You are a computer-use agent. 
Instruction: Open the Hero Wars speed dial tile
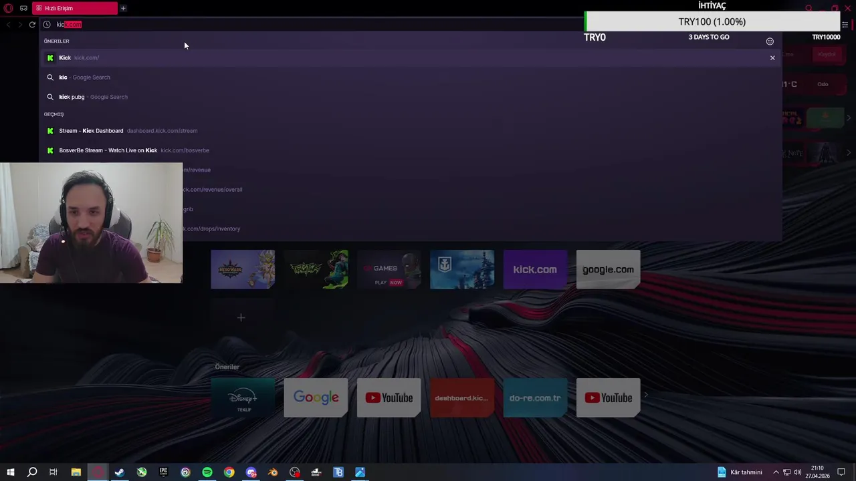(x=243, y=269)
